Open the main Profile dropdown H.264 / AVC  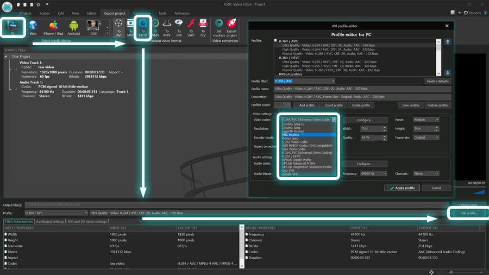click(x=56, y=213)
